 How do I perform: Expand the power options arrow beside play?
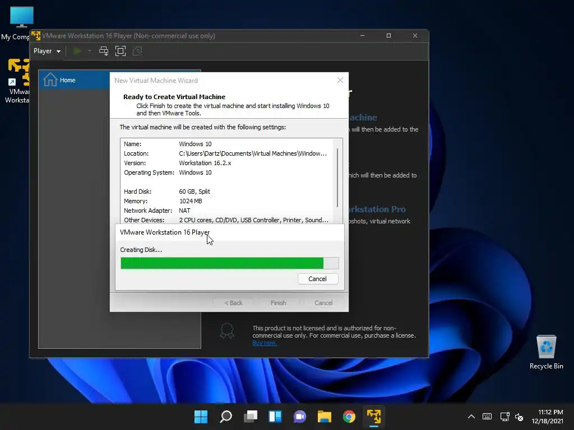89,51
